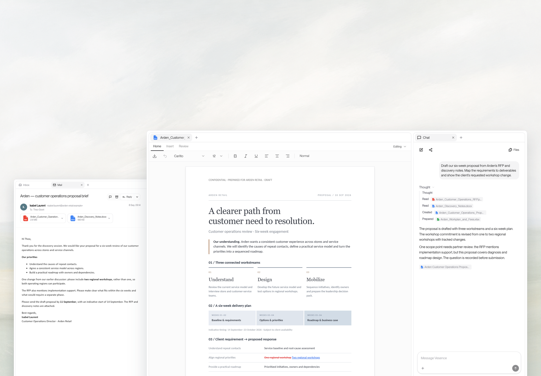Align text left
Screen dimensions: 541x376
tap(266, 156)
